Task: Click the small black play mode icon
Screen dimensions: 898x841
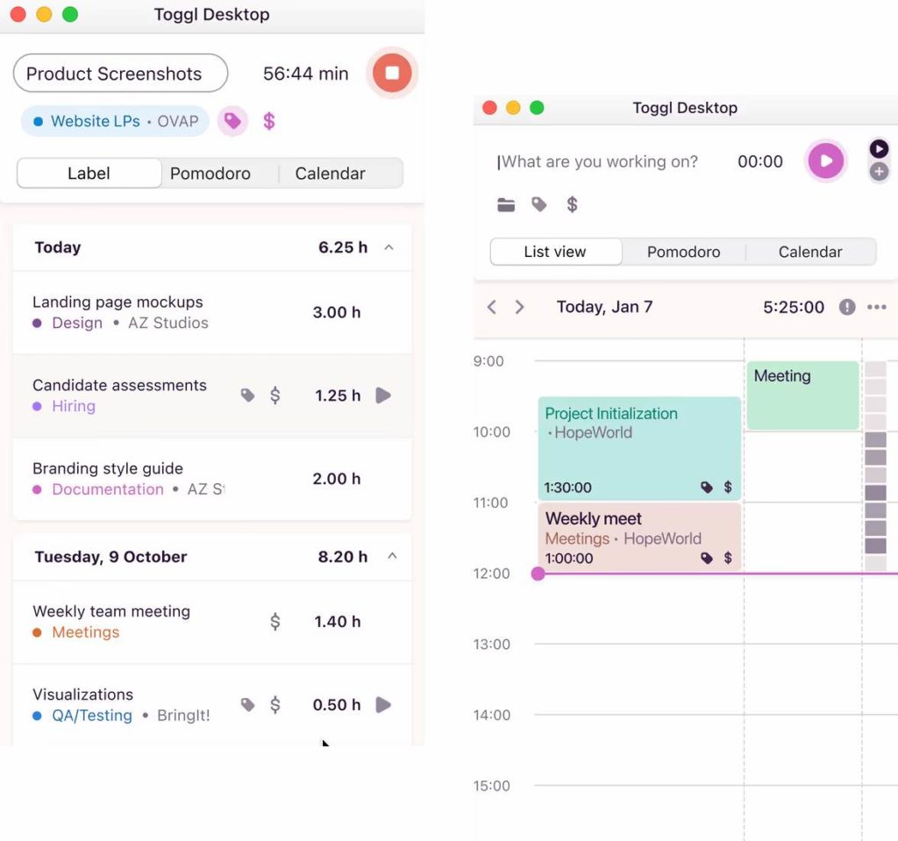Action: point(879,148)
